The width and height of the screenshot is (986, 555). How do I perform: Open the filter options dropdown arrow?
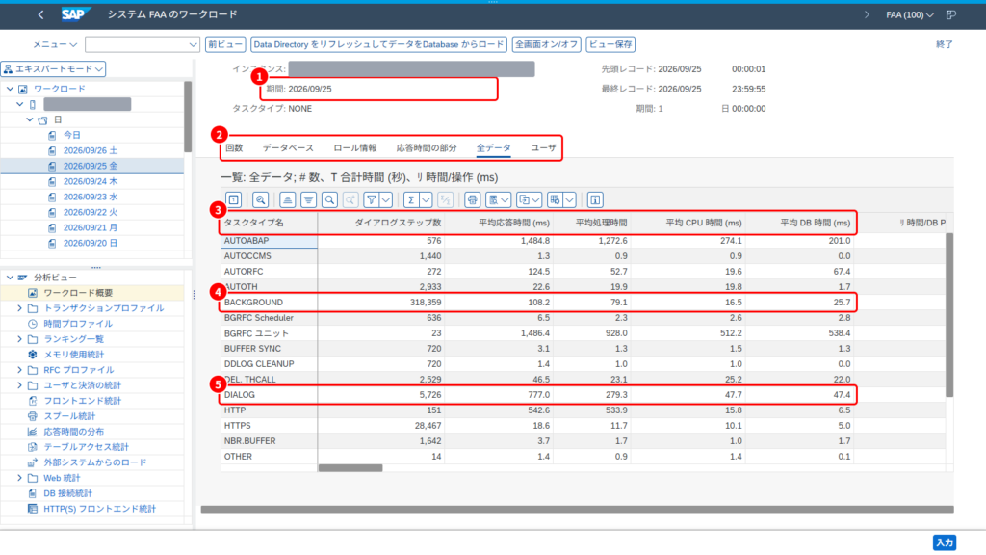coord(386,200)
